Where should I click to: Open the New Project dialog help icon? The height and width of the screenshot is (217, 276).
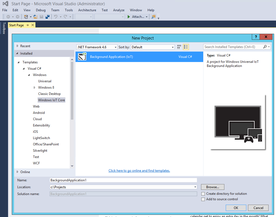coord(256,37)
